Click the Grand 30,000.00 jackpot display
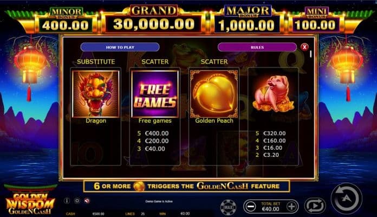 (154, 20)
